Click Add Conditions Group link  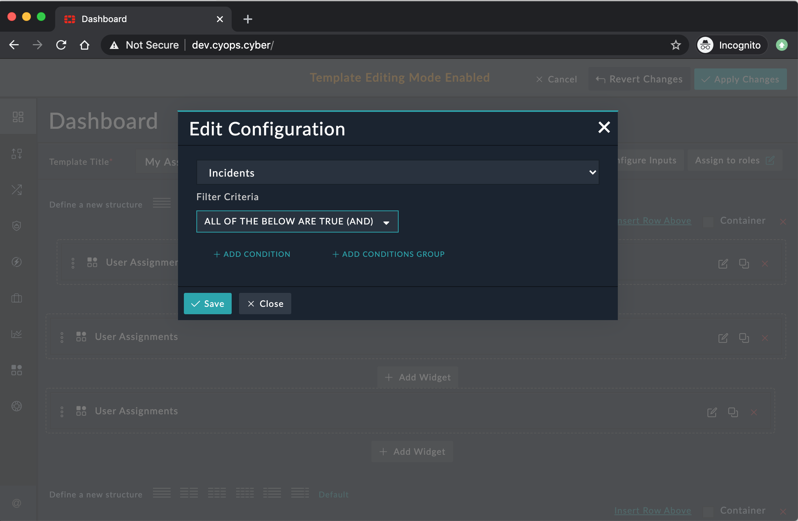(x=388, y=254)
